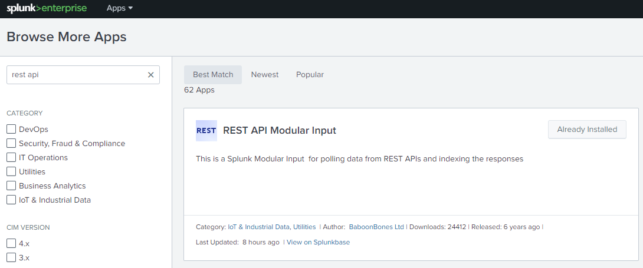Select the Utilities category checkbox

pyautogui.click(x=11, y=172)
